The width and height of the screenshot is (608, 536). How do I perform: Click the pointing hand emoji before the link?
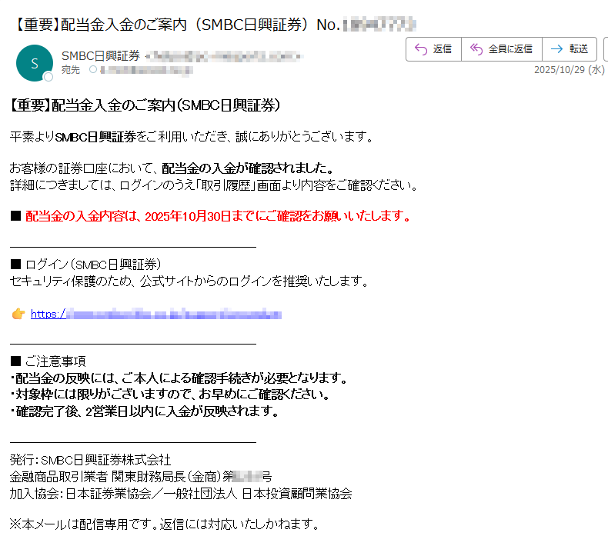pyautogui.click(x=18, y=314)
